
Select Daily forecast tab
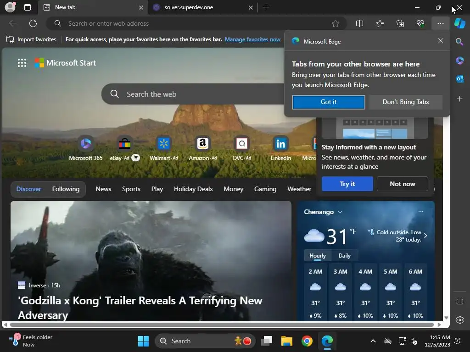[344, 256]
